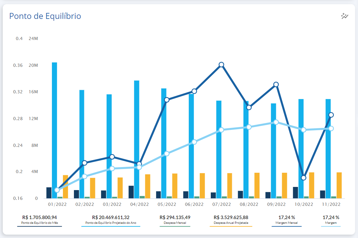Image resolution: width=358 pixels, height=238 pixels.
Task: Select the light blue Margem point at 06/2022
Action: coord(194,142)
